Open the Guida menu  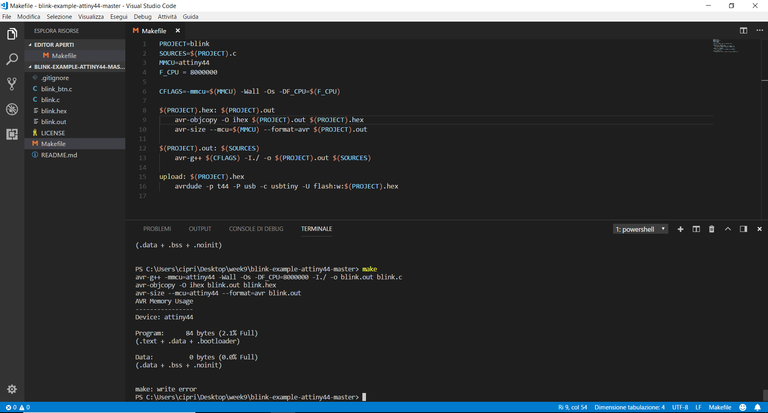[x=191, y=16]
